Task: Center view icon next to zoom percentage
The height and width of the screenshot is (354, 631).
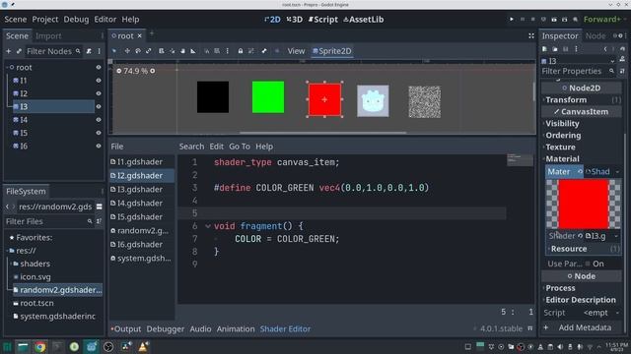Action: (x=153, y=71)
